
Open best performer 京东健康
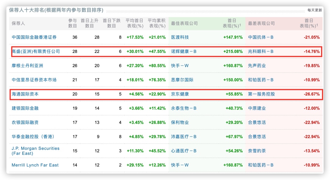click(180, 94)
